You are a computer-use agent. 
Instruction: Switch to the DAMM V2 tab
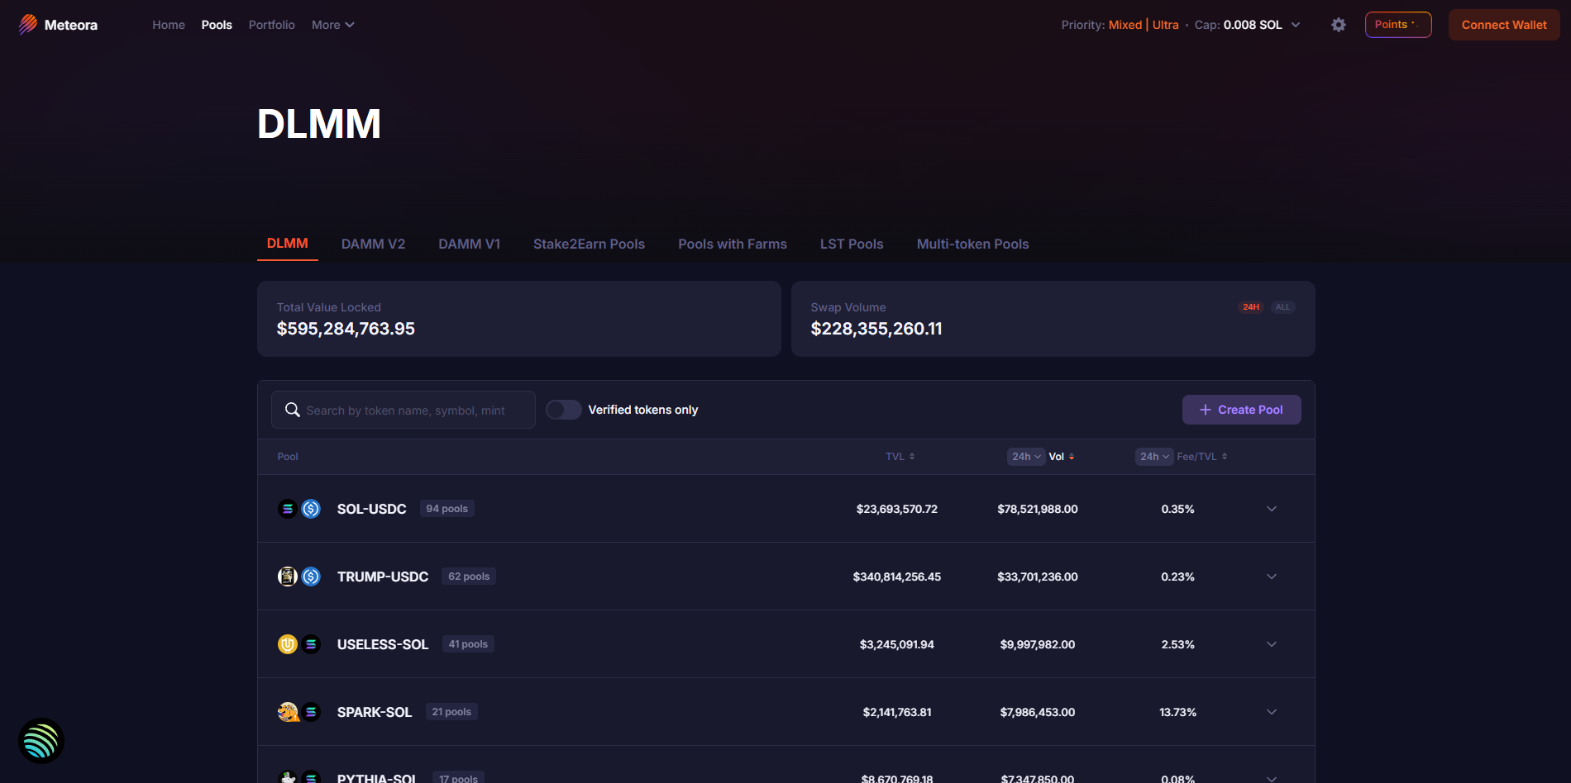373,244
